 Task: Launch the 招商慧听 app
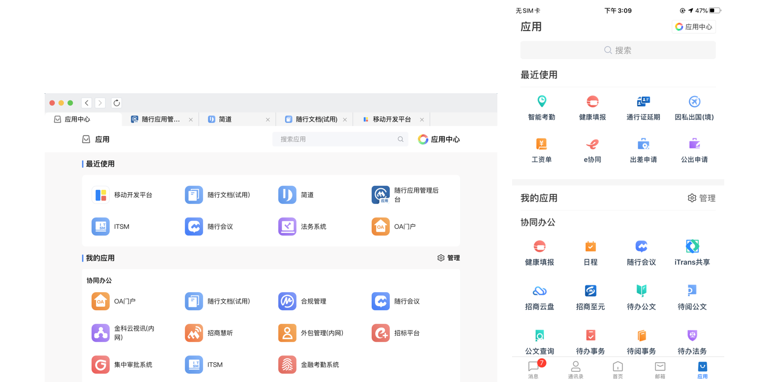point(194,333)
